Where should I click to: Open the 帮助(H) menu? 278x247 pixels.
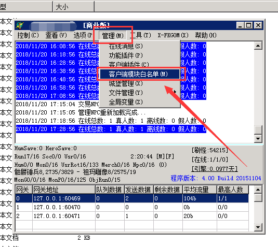[206, 35]
